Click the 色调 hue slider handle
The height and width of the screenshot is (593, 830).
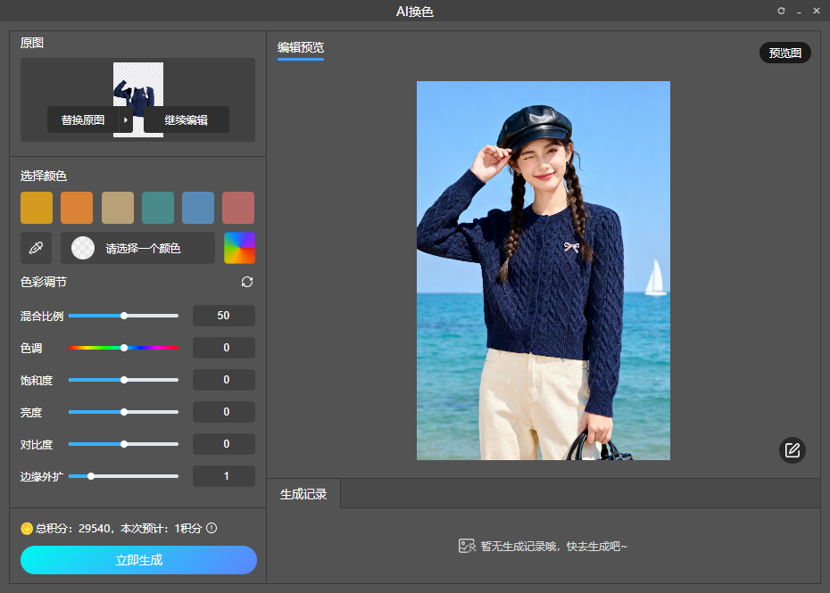[124, 348]
